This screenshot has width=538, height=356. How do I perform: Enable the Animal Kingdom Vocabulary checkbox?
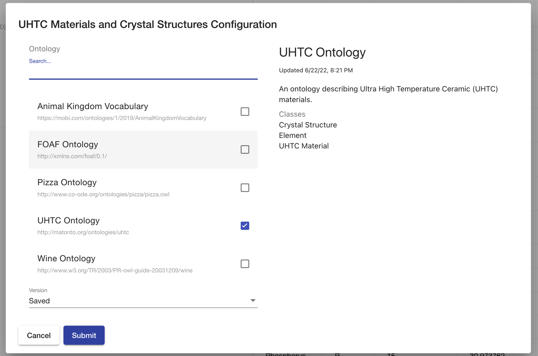click(245, 111)
